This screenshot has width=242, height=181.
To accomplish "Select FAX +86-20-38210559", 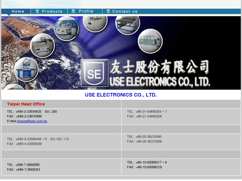I will [144, 141].
